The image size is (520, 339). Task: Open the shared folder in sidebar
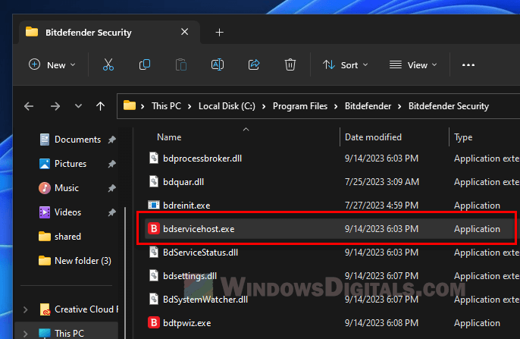point(67,237)
